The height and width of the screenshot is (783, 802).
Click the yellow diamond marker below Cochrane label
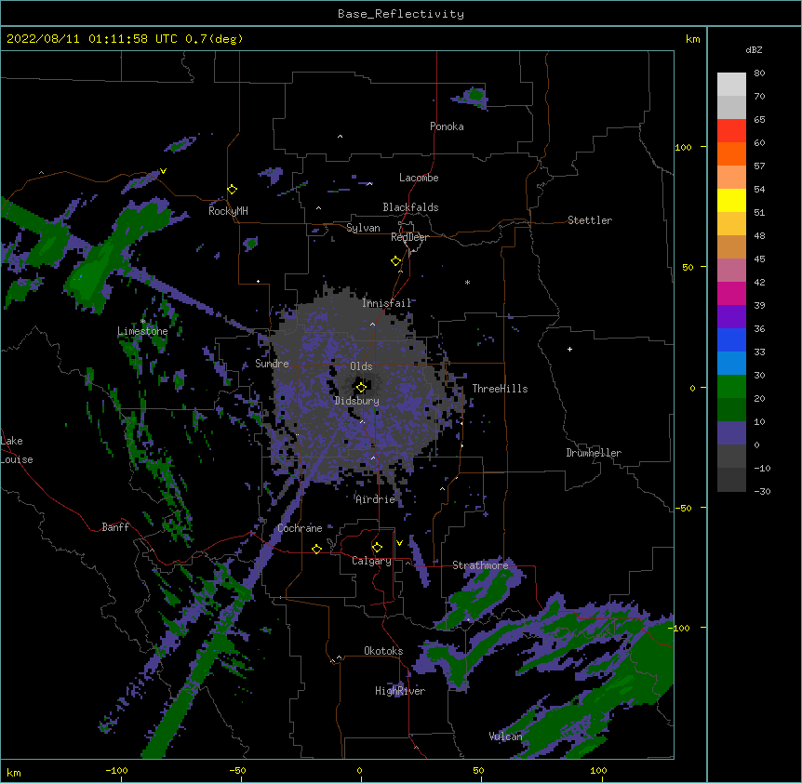coord(316,549)
